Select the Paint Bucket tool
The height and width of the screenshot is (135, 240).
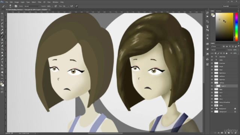(x=2, y=49)
